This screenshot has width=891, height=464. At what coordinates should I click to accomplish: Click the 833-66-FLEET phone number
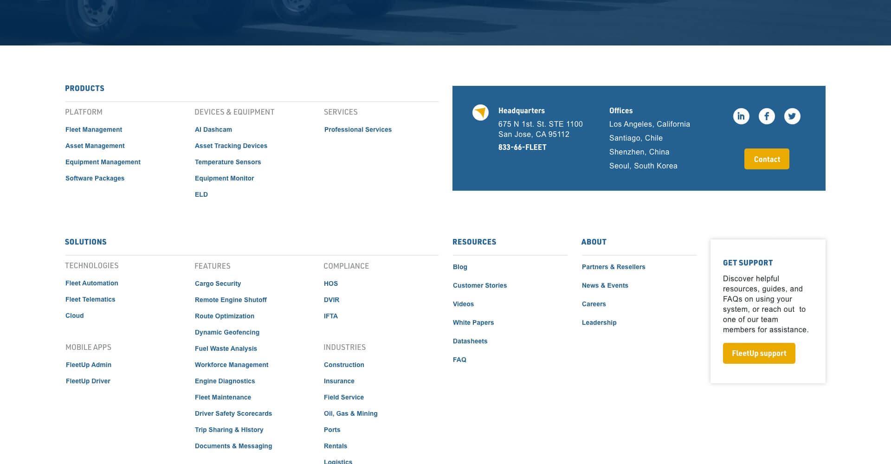point(523,147)
